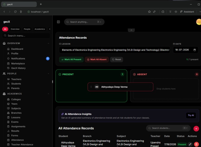Select the Overview filter tab

15,29
